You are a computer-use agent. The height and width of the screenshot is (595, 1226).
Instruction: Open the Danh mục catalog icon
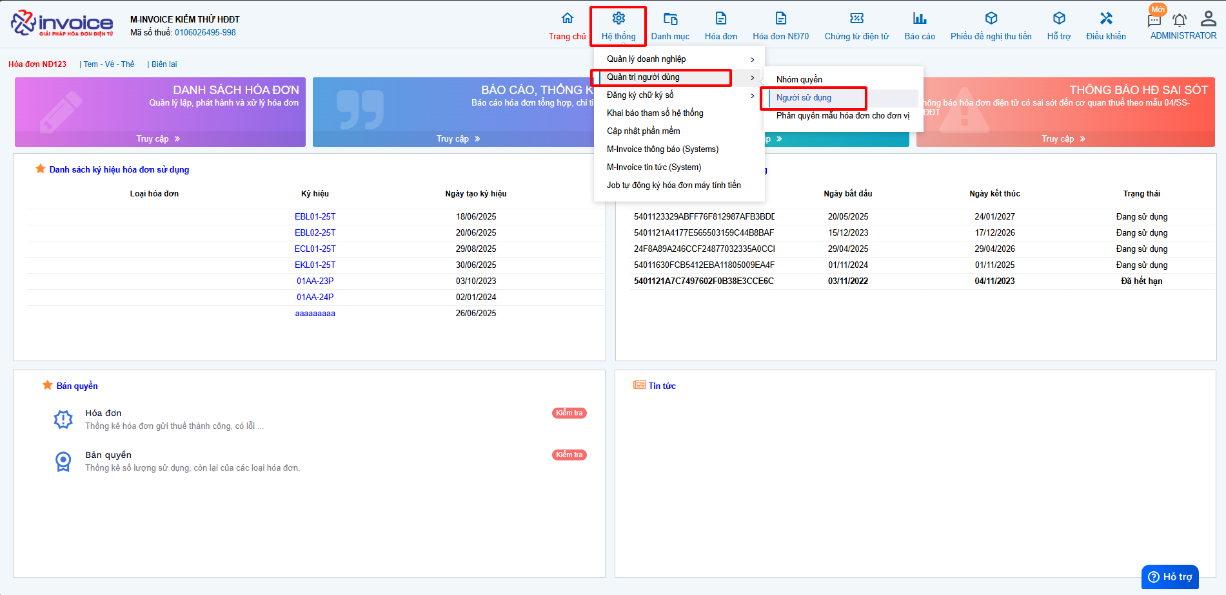click(670, 19)
